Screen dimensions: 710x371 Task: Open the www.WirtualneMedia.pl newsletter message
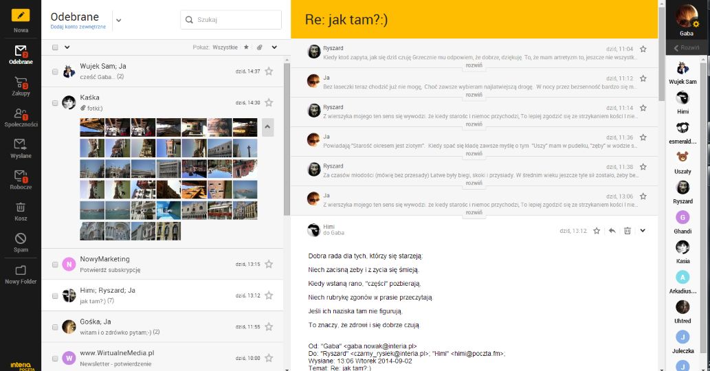(163, 358)
